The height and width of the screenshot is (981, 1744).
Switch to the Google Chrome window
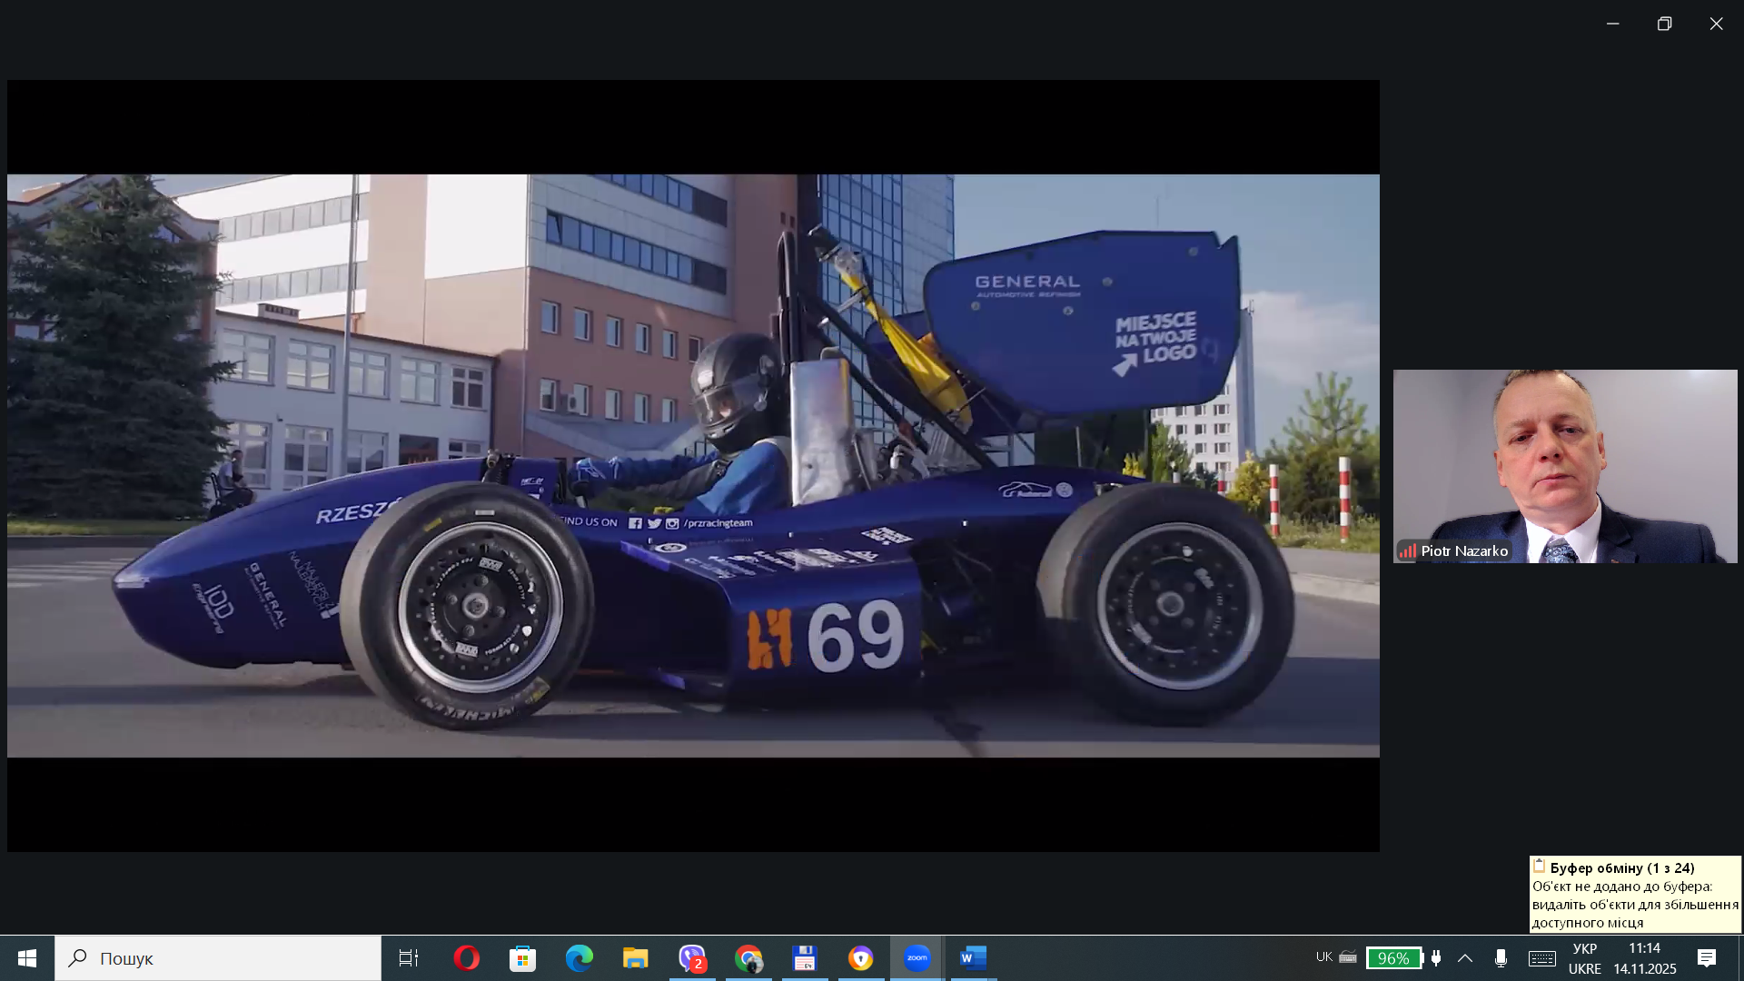748,958
